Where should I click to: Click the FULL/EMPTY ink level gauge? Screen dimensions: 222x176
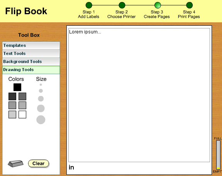tap(218, 155)
